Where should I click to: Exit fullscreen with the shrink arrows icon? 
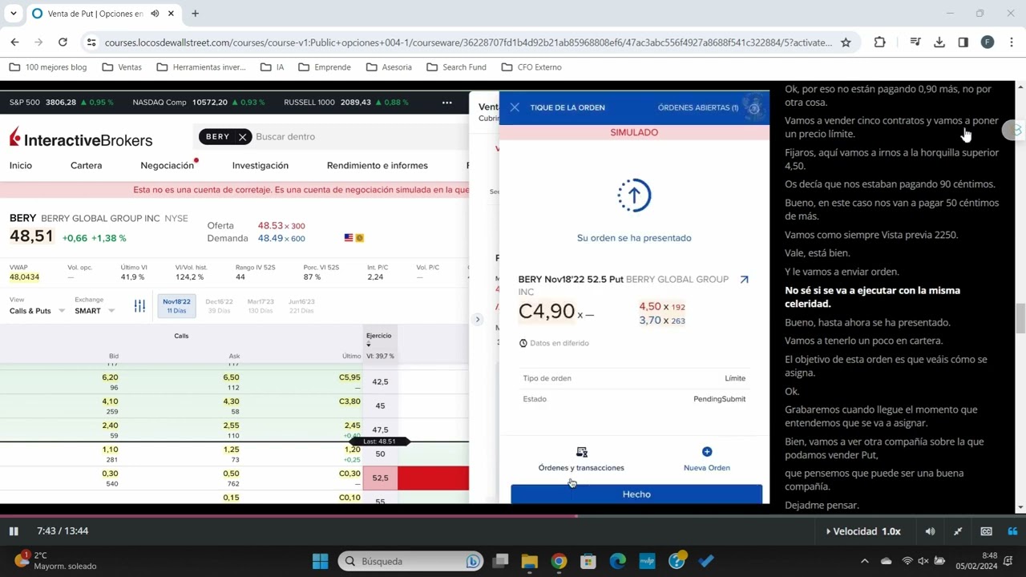tap(958, 531)
